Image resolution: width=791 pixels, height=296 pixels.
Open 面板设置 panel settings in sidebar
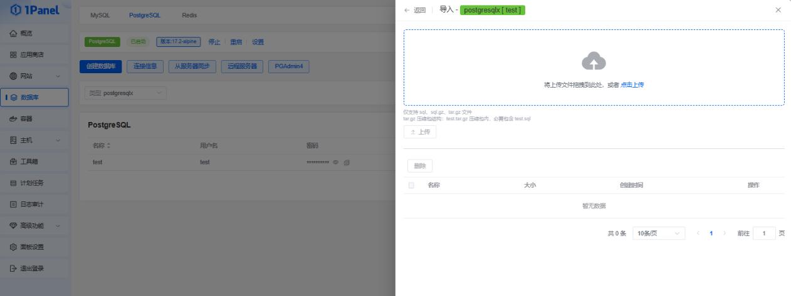pos(35,247)
